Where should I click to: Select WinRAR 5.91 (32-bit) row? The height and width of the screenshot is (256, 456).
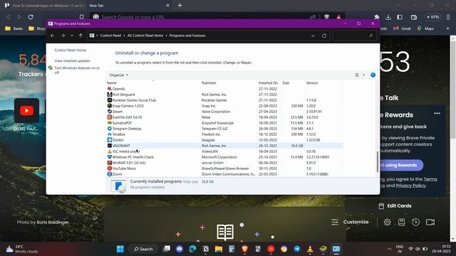tap(224, 163)
